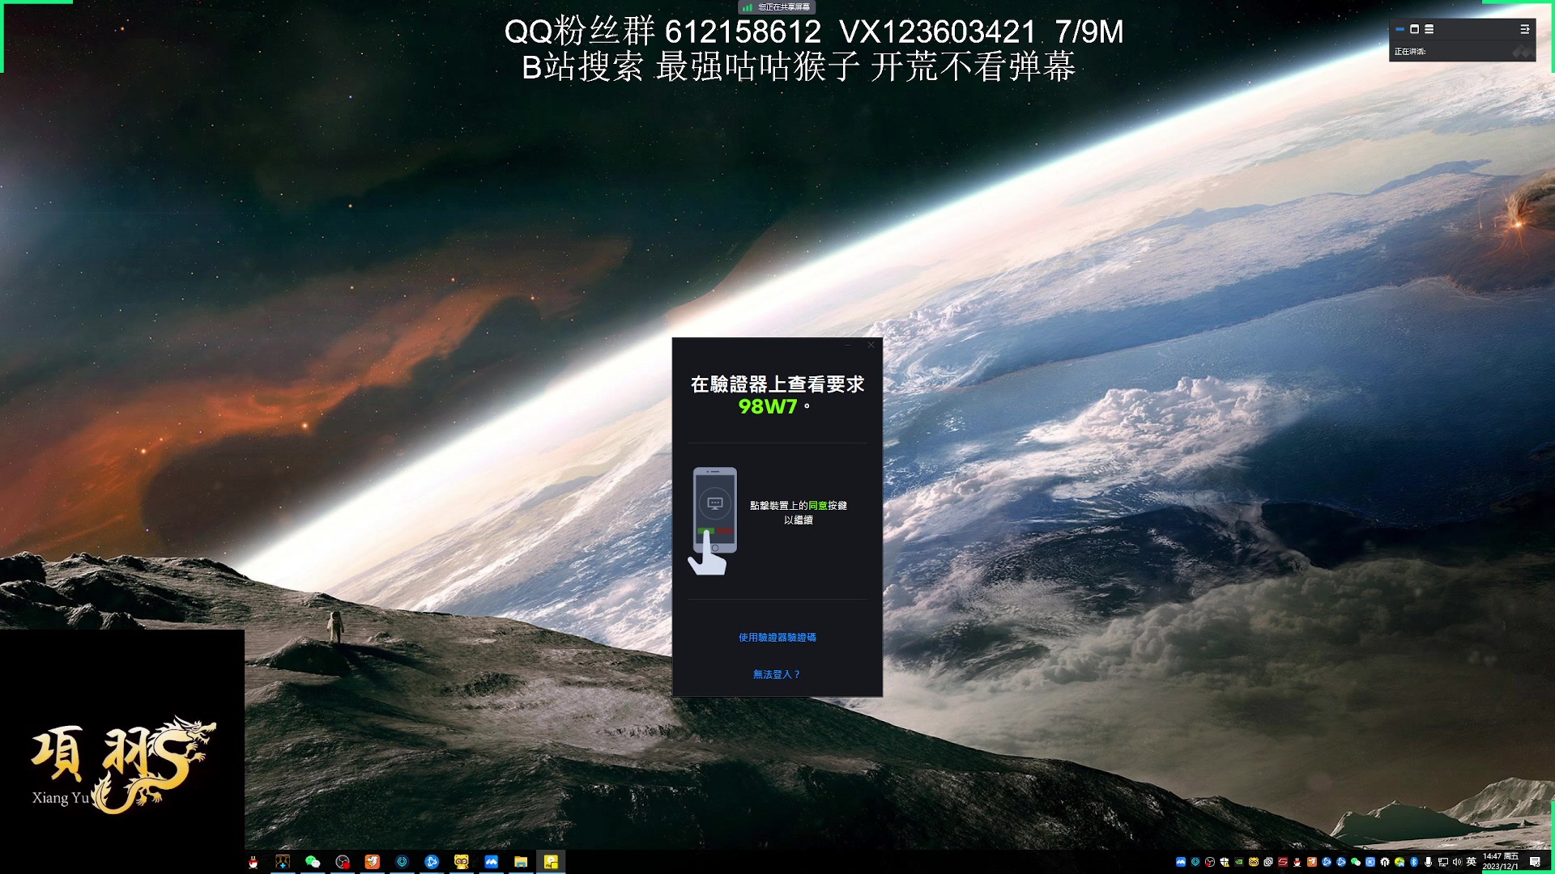Open OBS Studio from the taskbar
The width and height of the screenshot is (1555, 874).
(343, 862)
